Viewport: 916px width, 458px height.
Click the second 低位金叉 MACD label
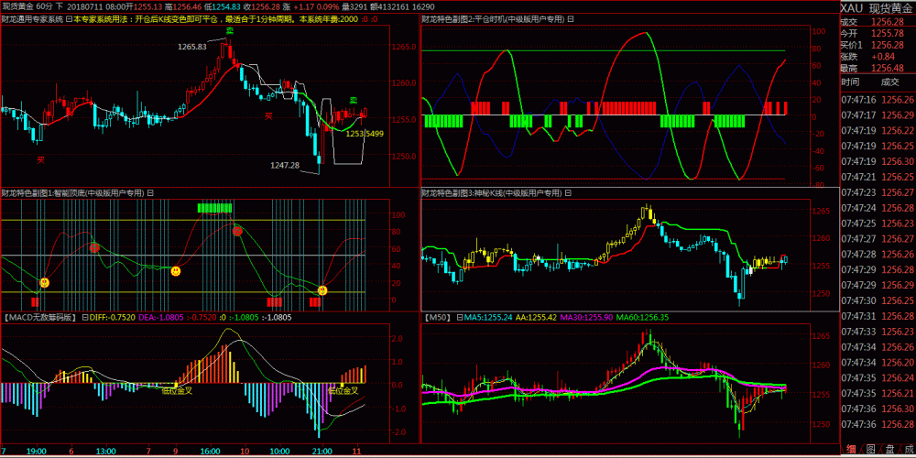[343, 391]
